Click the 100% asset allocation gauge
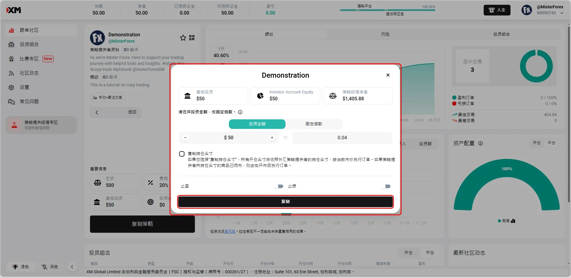 coord(507,185)
